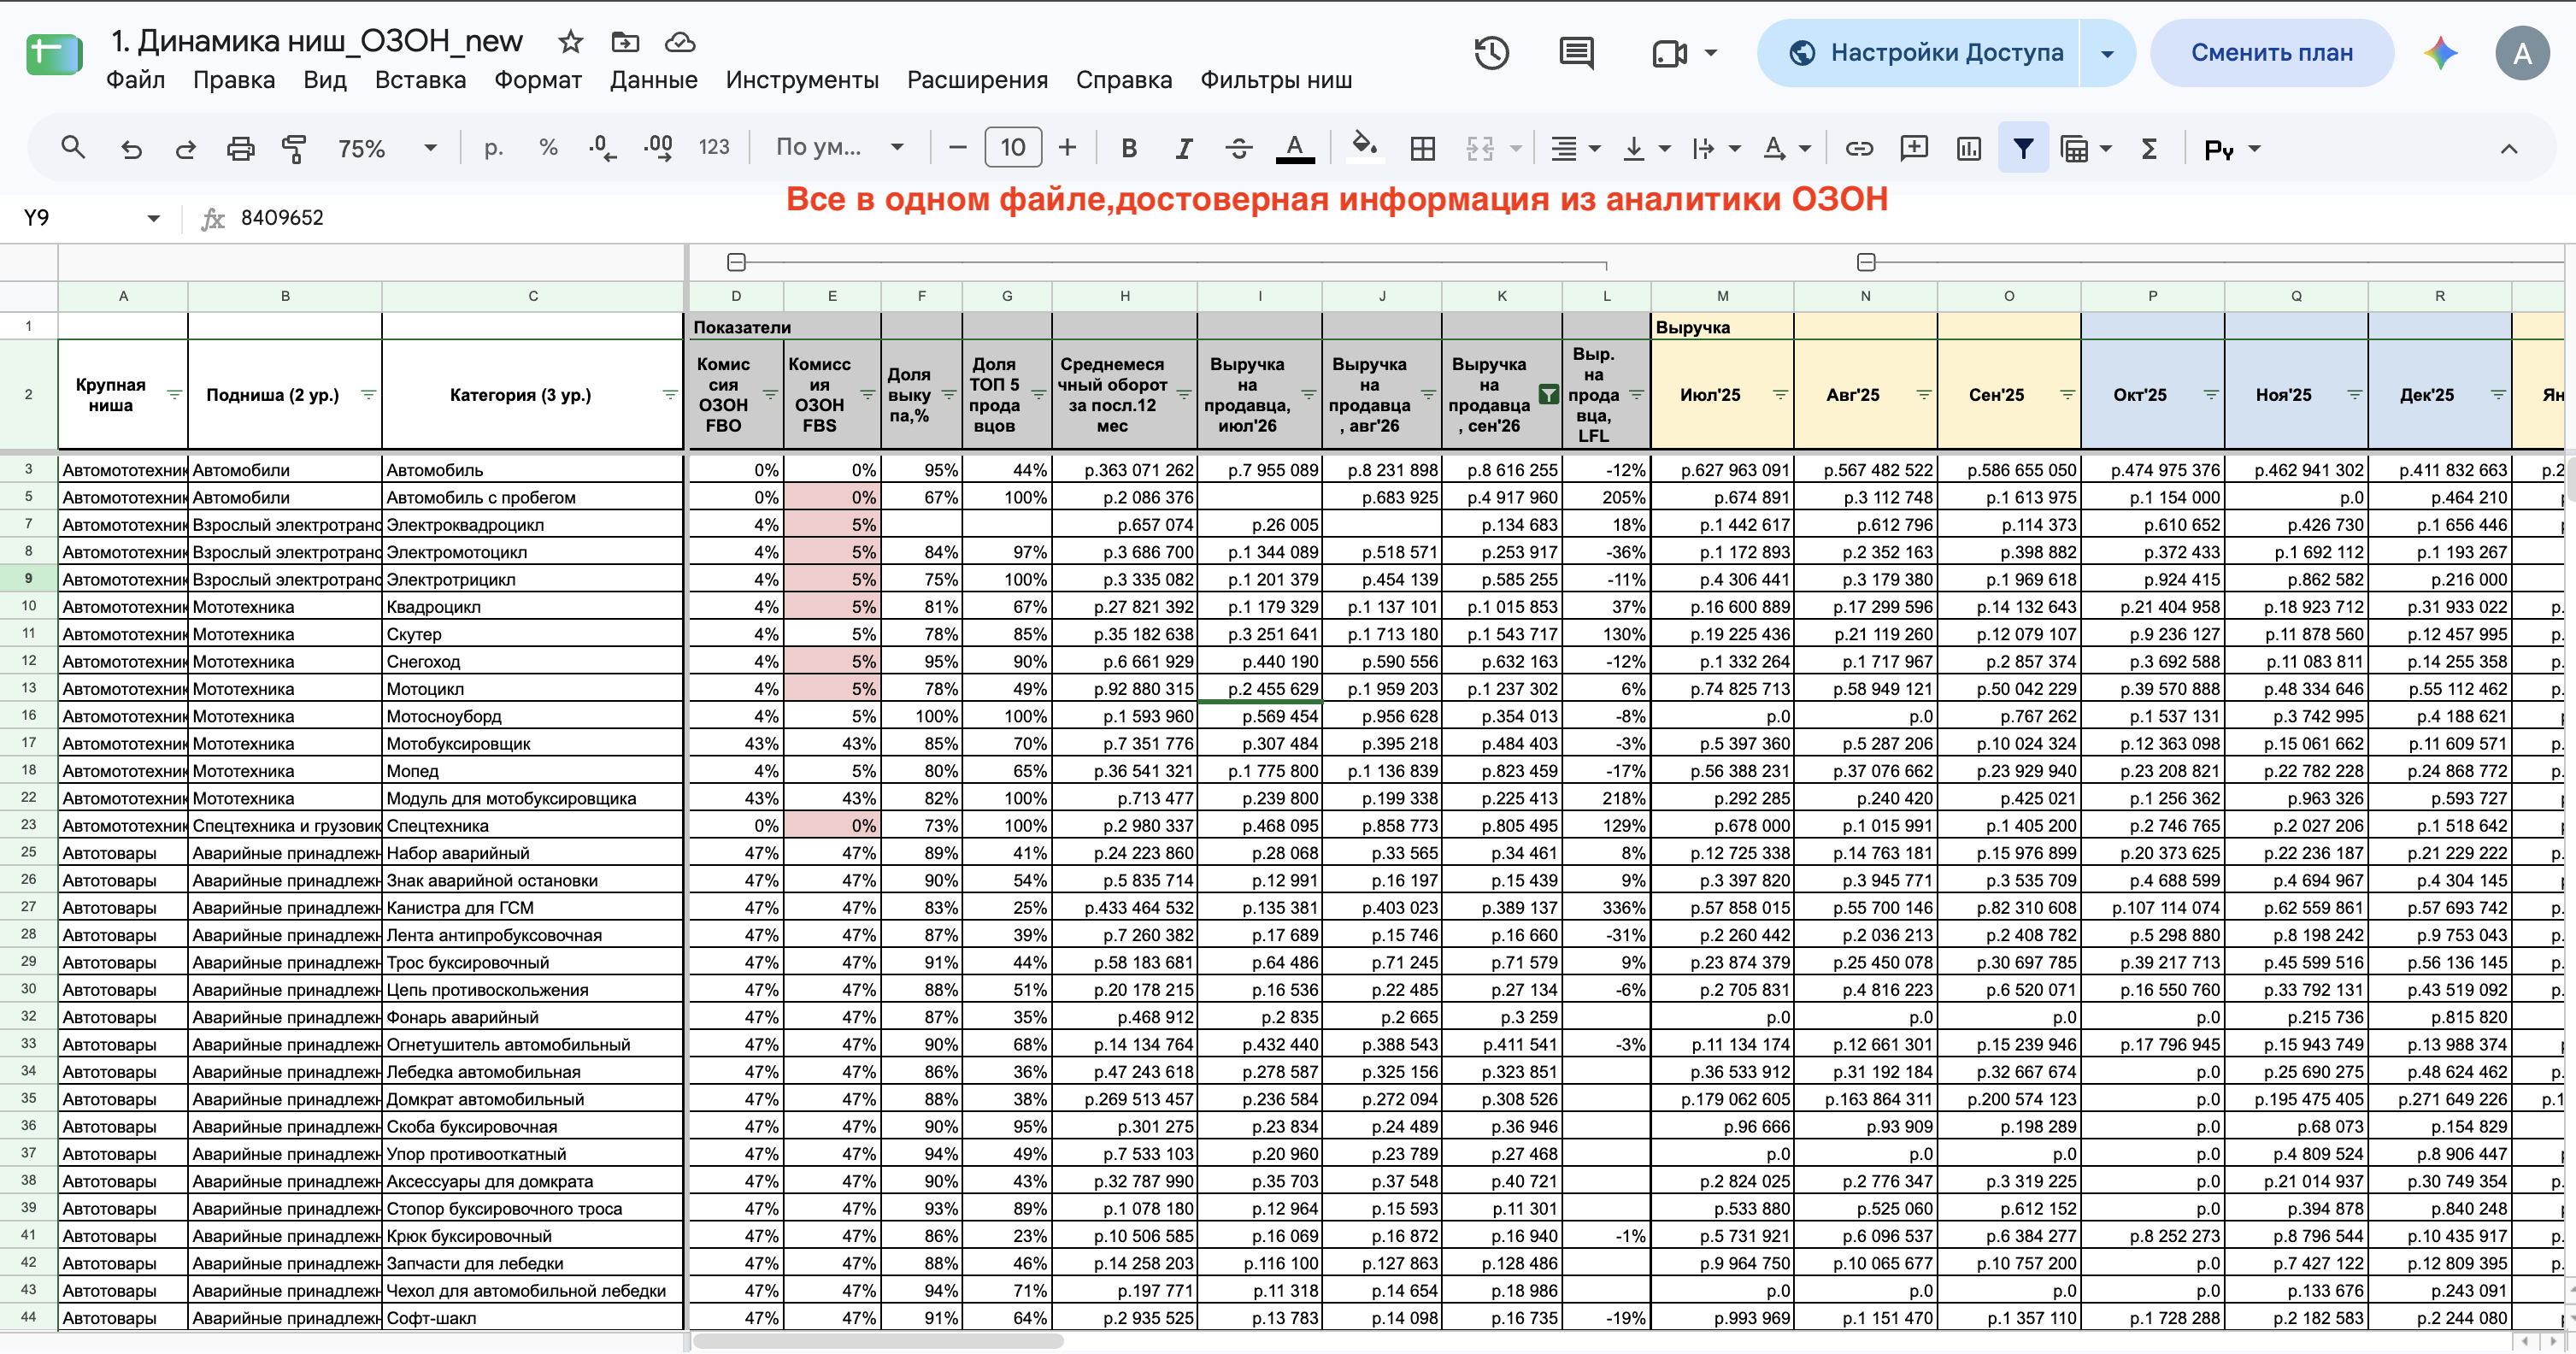2576x1354 pixels.
Task: Open the fill color picker
Action: click(x=1365, y=147)
